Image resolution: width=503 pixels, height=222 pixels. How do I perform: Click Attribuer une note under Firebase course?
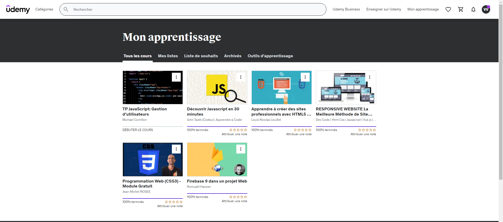(234, 201)
